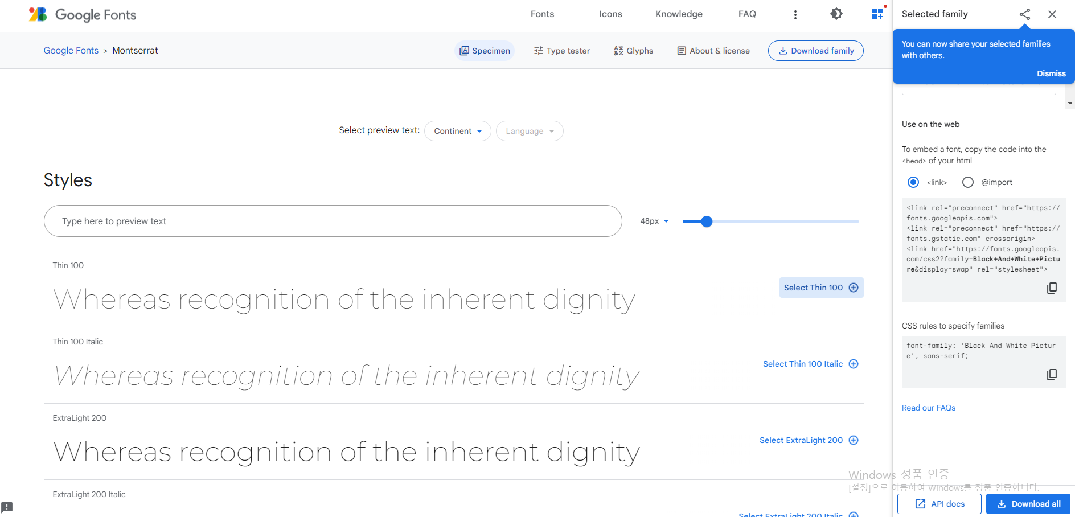This screenshot has height=517, width=1075.
Task: Copy the embed link code
Action: coord(1052,288)
